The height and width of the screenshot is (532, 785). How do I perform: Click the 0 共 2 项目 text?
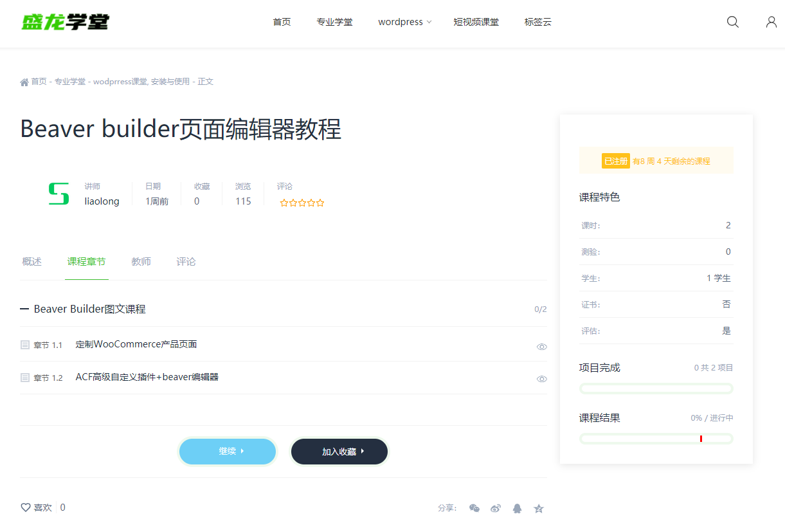714,368
